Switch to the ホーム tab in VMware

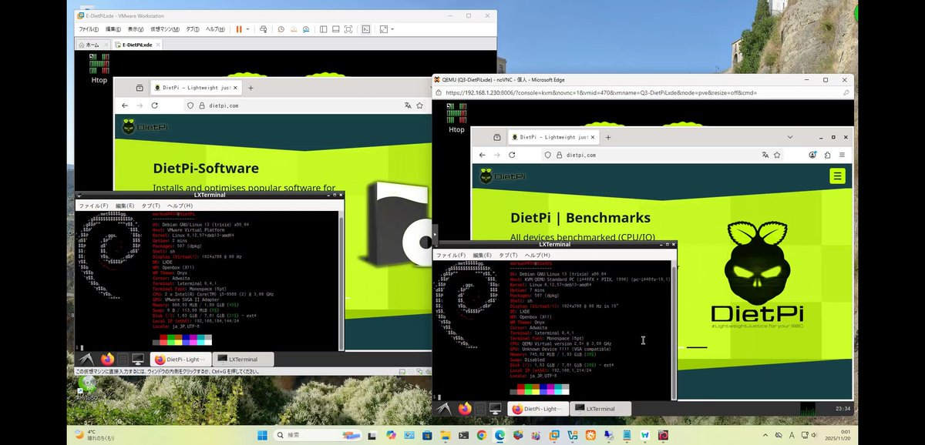coord(92,45)
